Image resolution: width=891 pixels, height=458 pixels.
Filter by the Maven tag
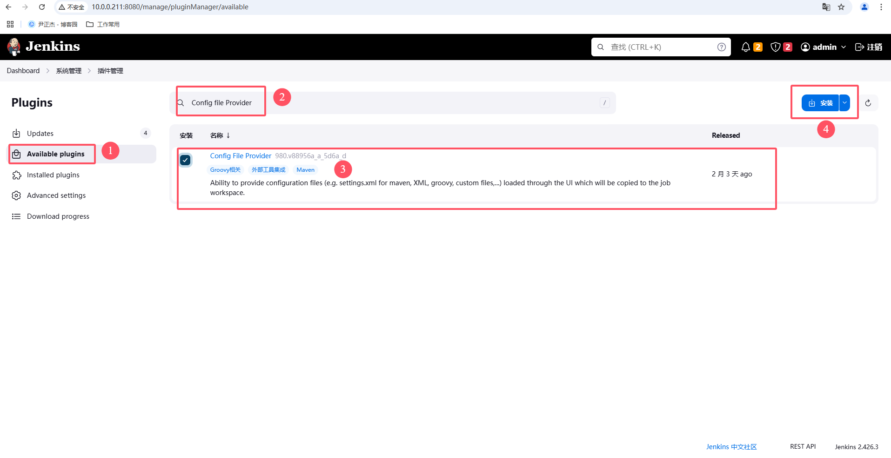click(306, 170)
